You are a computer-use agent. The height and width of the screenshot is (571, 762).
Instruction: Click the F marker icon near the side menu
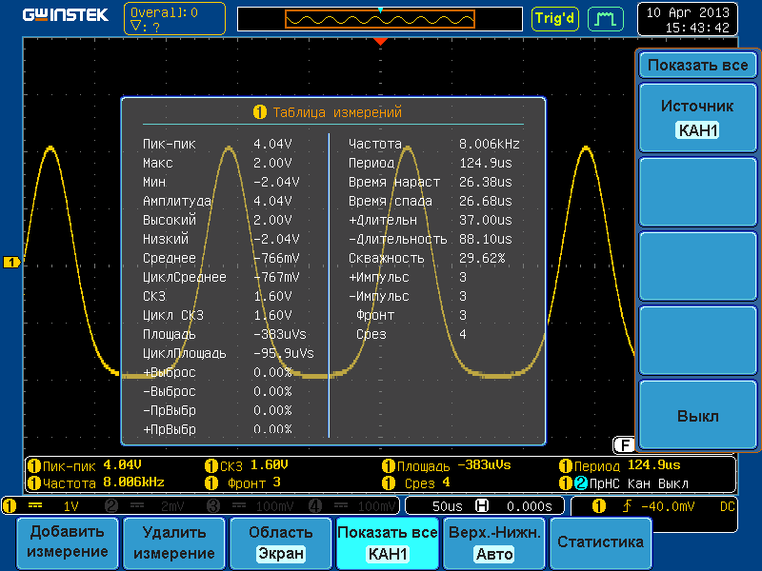click(624, 443)
